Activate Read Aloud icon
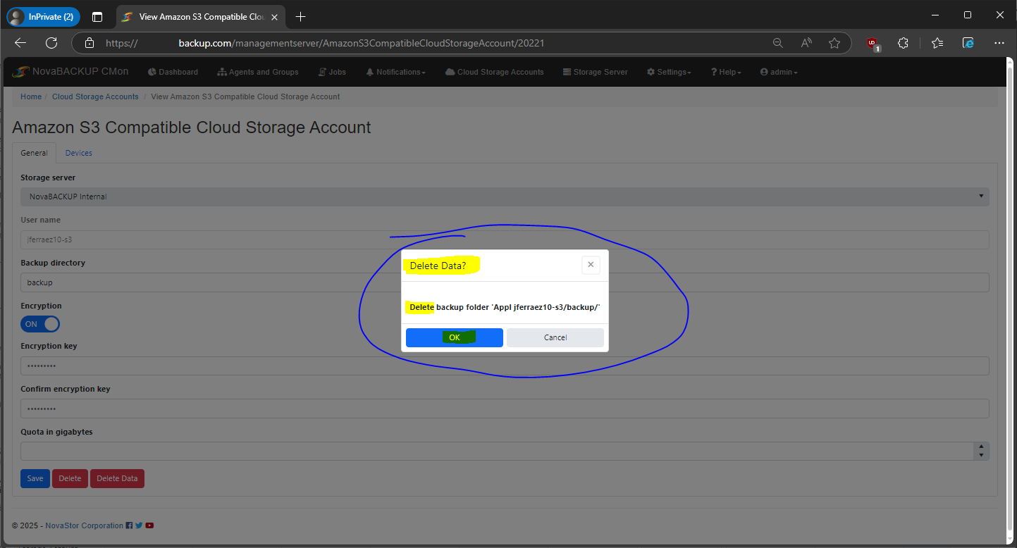 [806, 43]
